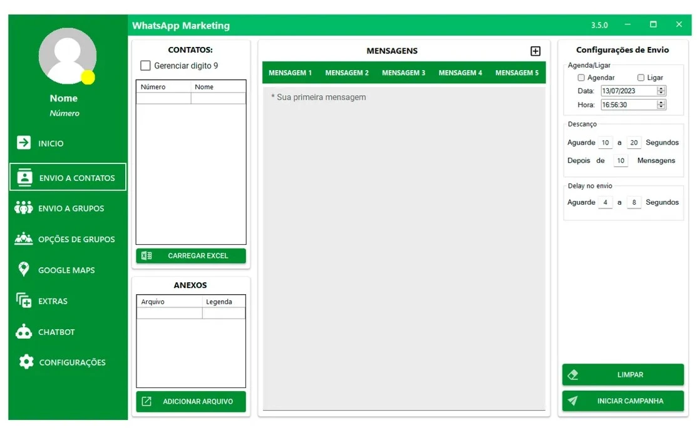
Task: Add new message with plus icon
Action: (x=535, y=51)
